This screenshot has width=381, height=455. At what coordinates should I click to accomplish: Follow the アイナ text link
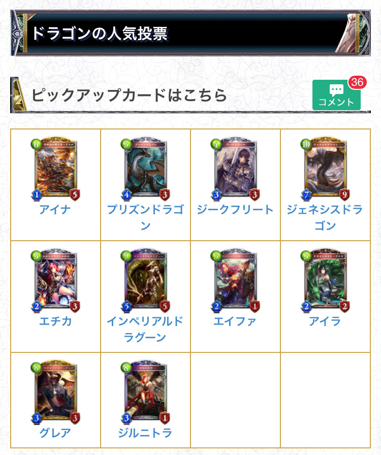pyautogui.click(x=55, y=210)
